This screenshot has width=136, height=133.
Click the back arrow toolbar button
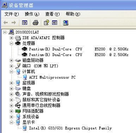click(6, 23)
